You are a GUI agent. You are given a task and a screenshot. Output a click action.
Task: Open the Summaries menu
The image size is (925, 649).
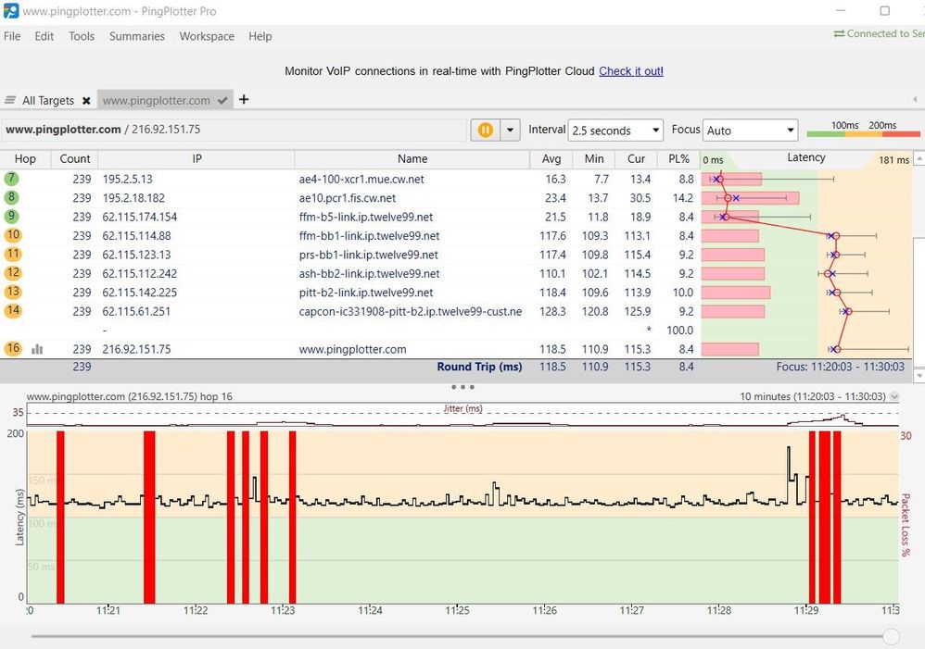(x=136, y=36)
